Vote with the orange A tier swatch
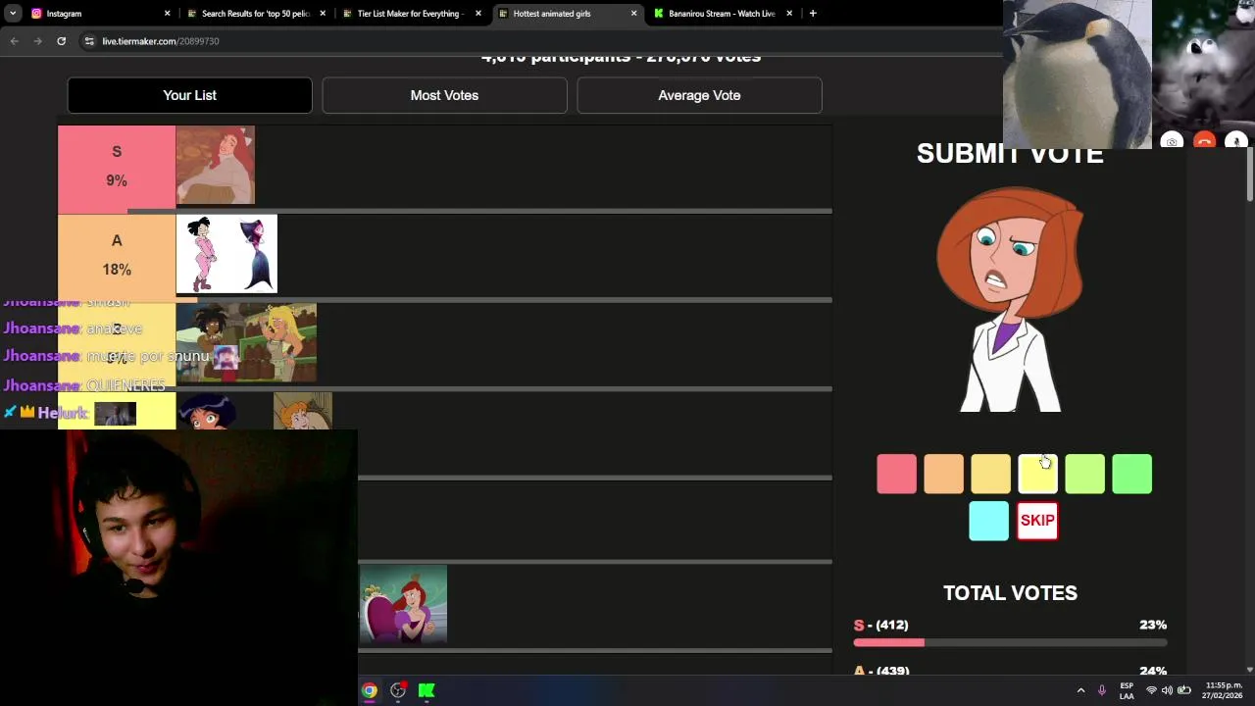This screenshot has height=706, width=1255. 943,474
